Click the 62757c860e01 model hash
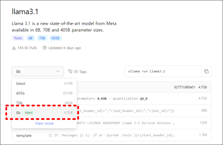This screenshot has width=223, height=145. [185, 88]
